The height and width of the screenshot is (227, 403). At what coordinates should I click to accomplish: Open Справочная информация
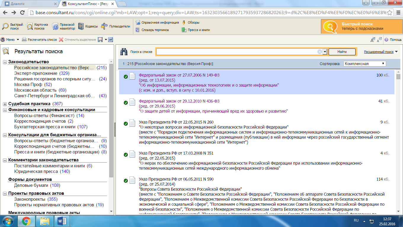pyautogui.click(x=157, y=22)
